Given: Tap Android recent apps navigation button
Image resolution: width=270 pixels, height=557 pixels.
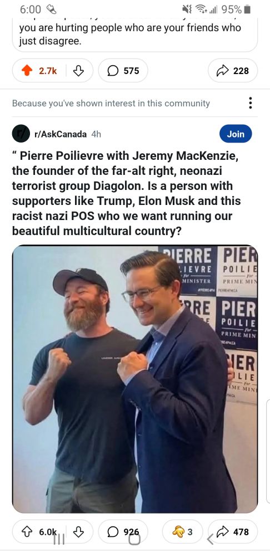Looking at the screenshot, I should [59, 540].
